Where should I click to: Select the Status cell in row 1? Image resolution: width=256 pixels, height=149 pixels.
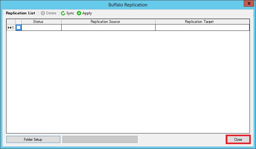pos(41,27)
